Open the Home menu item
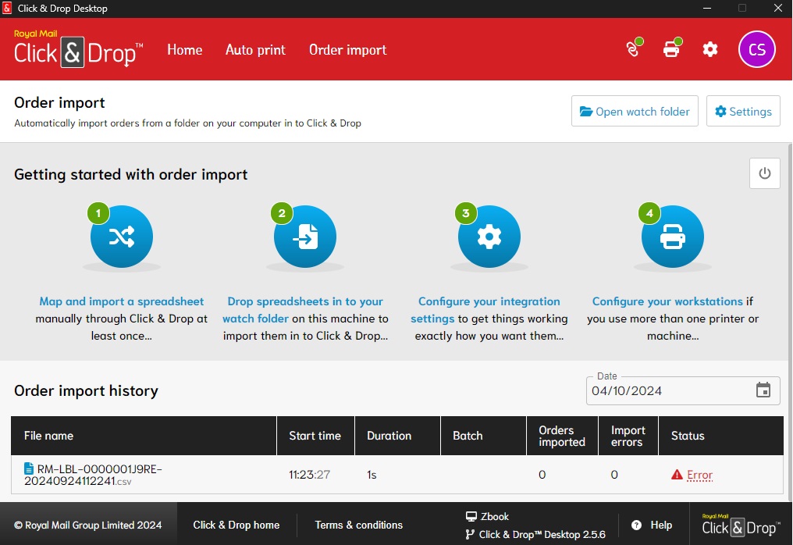 point(185,50)
